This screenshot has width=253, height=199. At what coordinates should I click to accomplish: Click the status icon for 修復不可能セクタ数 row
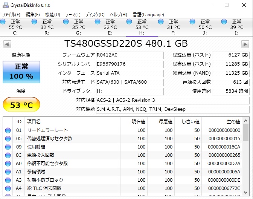point(8,164)
